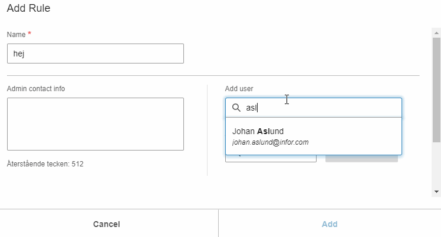Click inside the Admin contact info textarea

95,123
